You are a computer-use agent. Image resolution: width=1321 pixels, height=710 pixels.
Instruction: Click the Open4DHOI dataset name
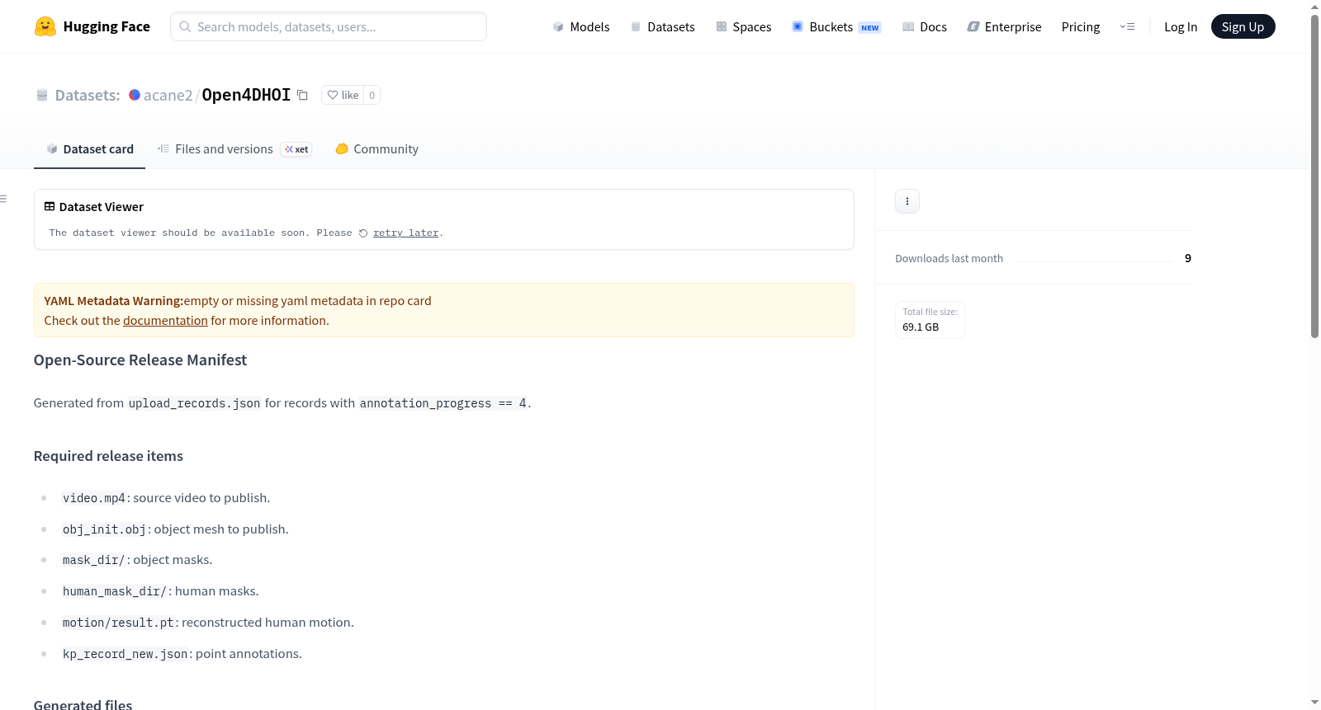click(x=246, y=95)
